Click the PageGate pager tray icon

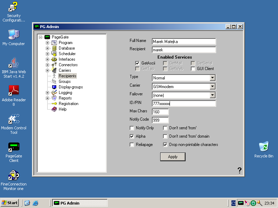pyautogui.click(x=240, y=203)
